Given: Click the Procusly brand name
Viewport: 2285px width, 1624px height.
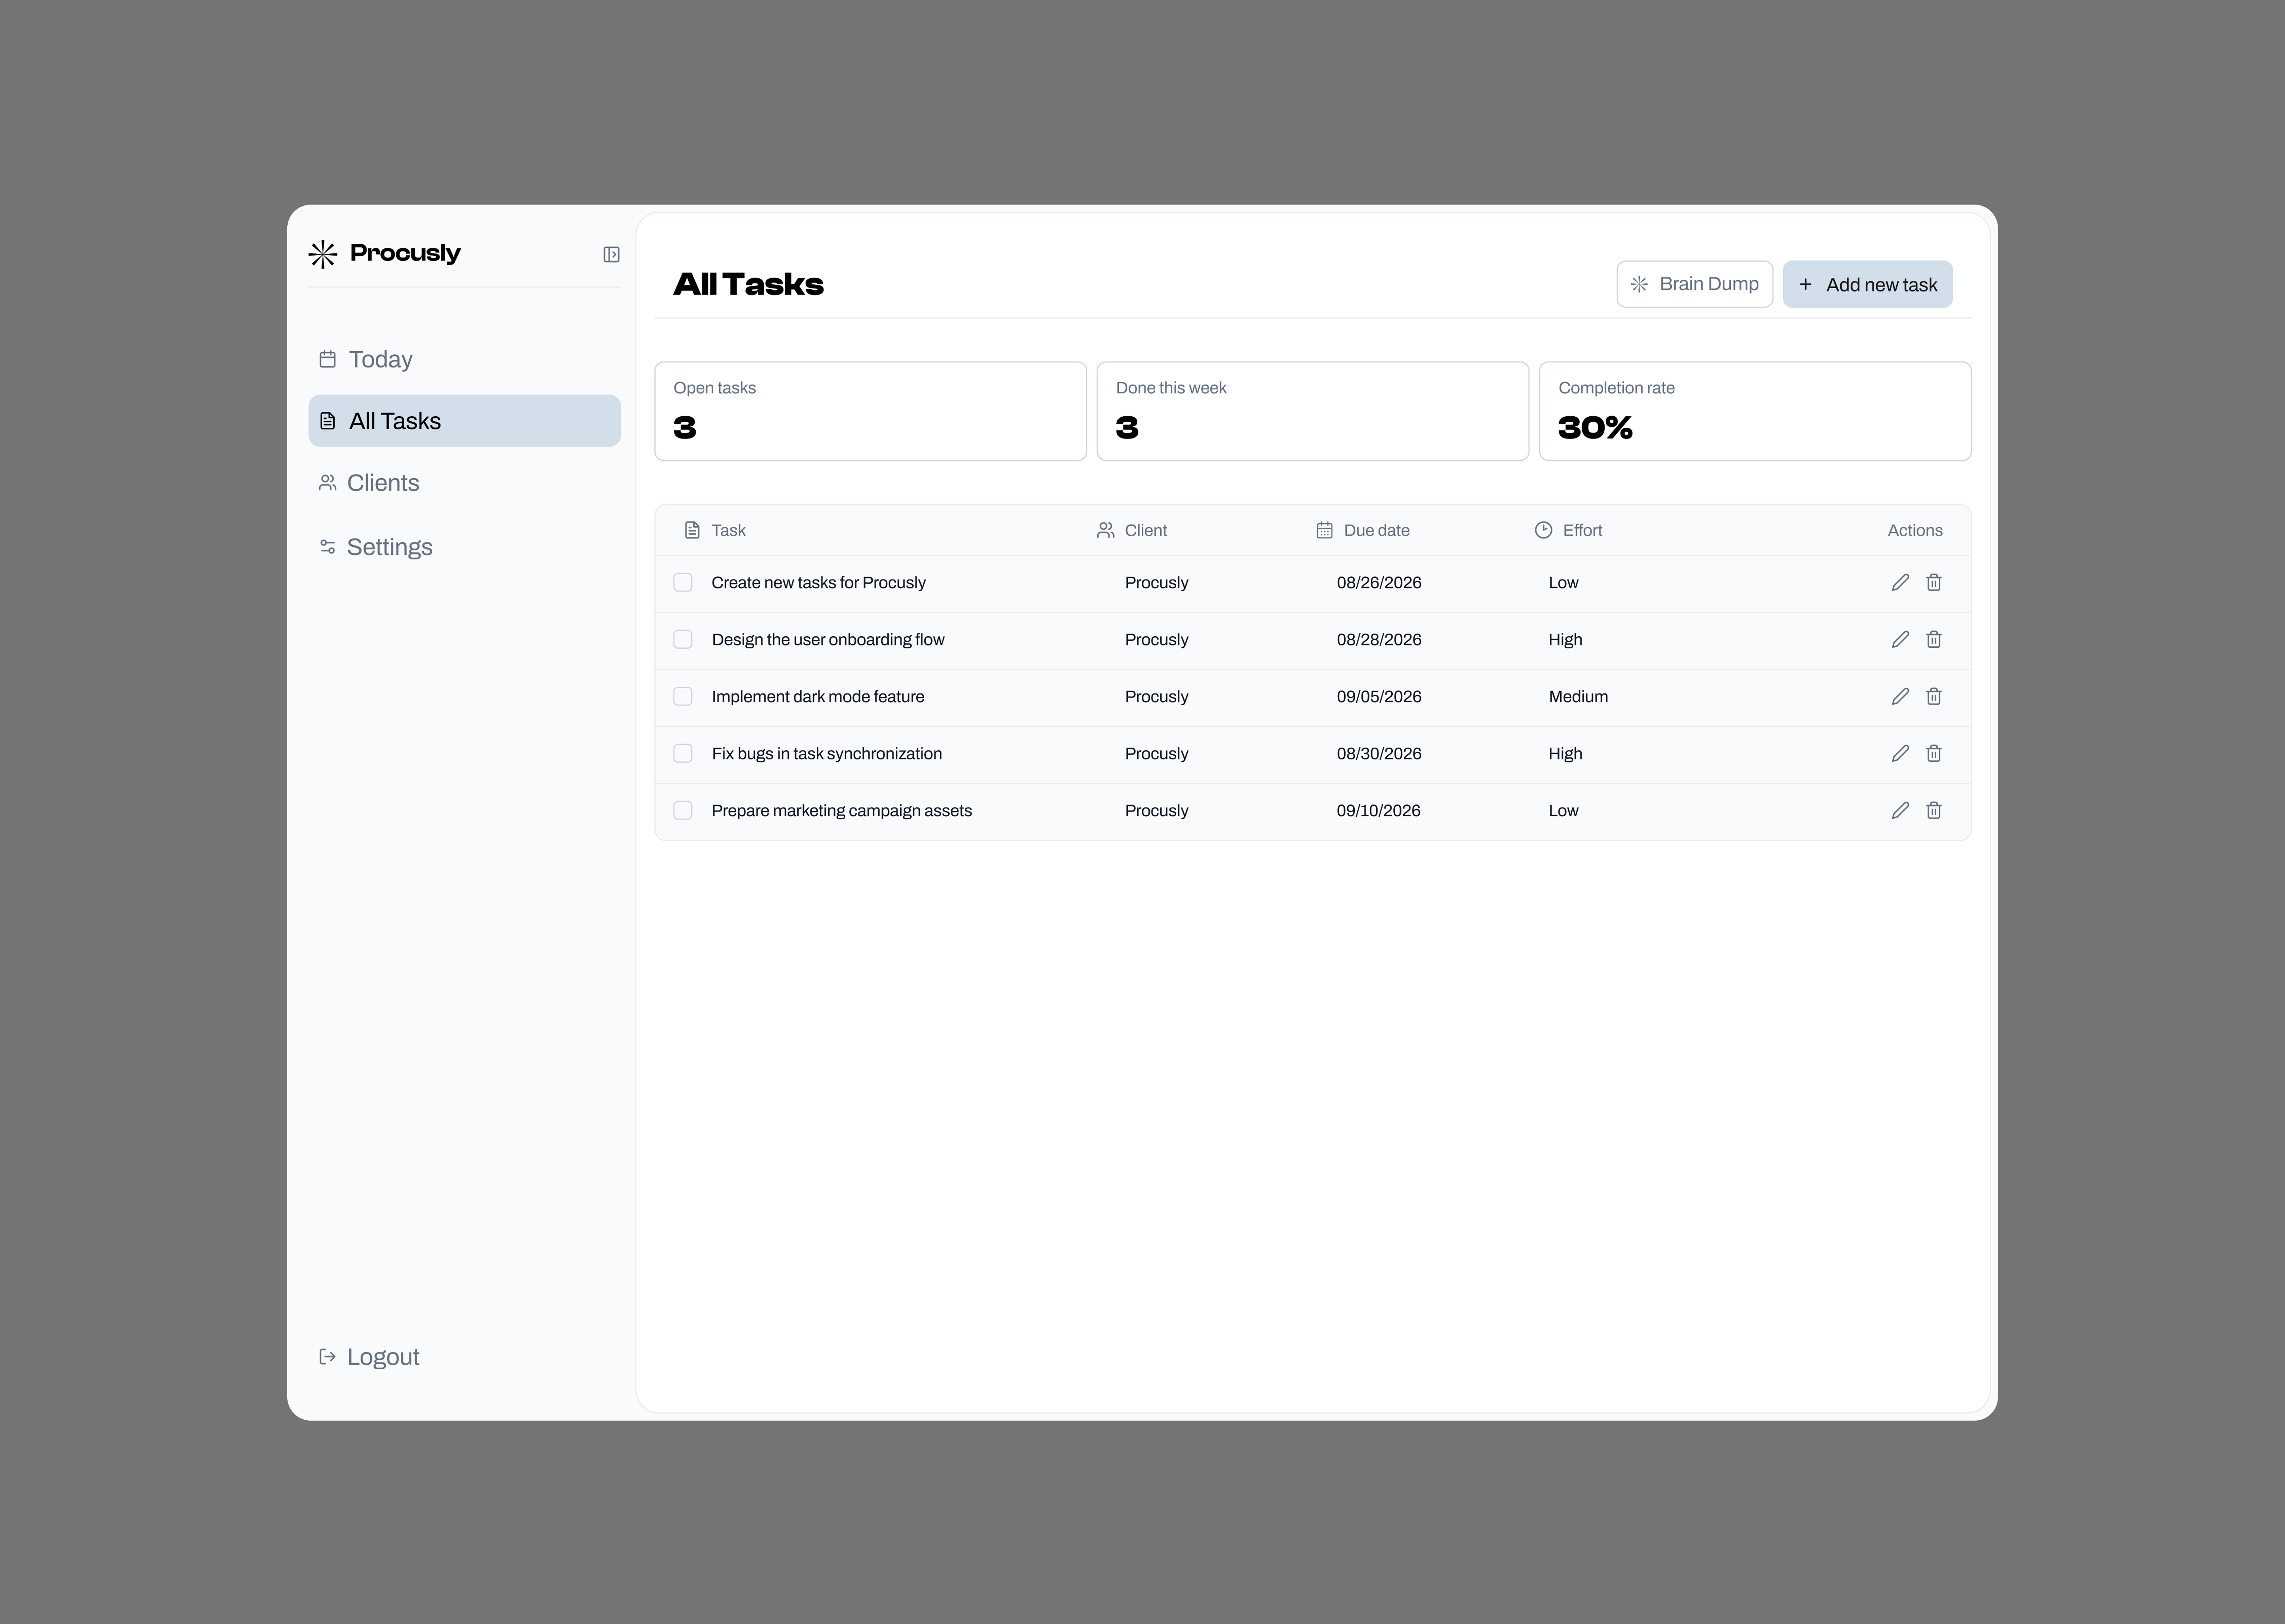Looking at the screenshot, I should 405,253.
